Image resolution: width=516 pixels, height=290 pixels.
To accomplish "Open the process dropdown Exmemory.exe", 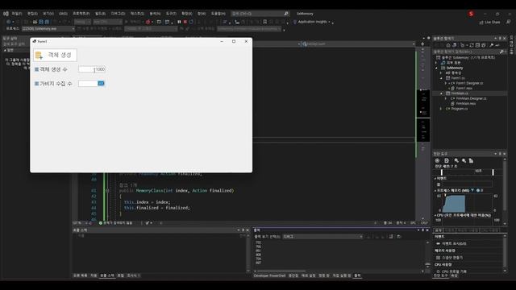I will (x=48, y=29).
